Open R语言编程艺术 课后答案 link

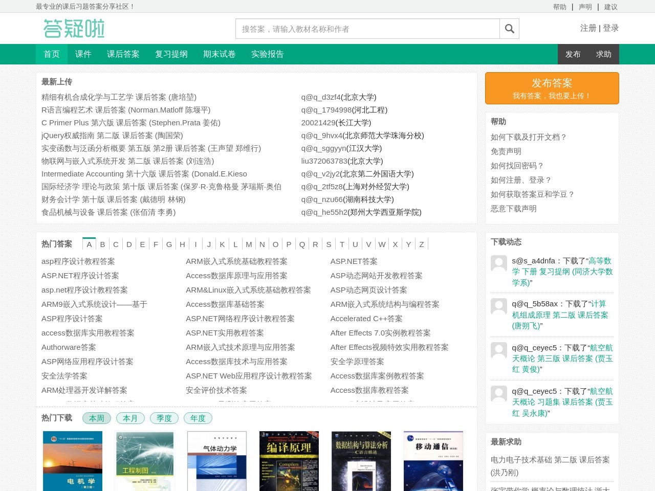pyautogui.click(x=126, y=110)
